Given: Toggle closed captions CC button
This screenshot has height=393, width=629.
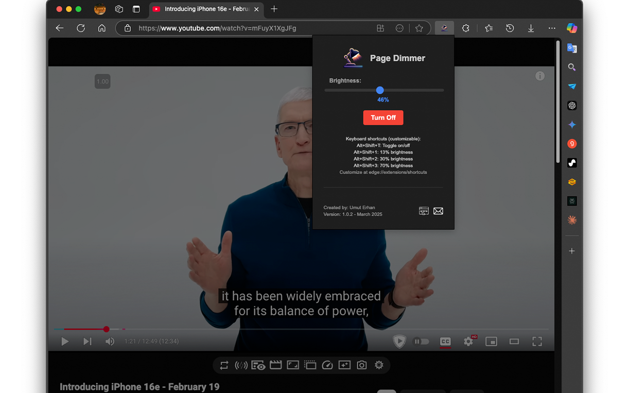Looking at the screenshot, I should 445,341.
